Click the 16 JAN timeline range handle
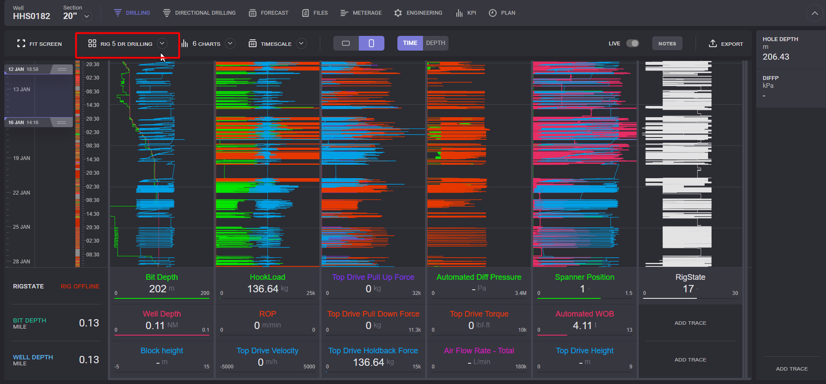The width and height of the screenshot is (826, 384). tap(62, 122)
